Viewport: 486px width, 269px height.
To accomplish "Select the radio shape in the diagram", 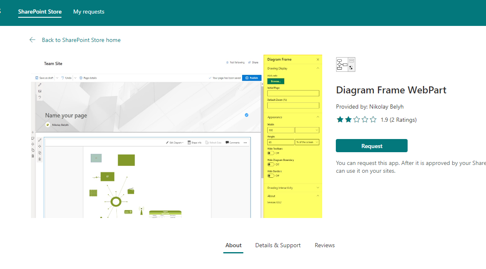I will pos(131,191).
